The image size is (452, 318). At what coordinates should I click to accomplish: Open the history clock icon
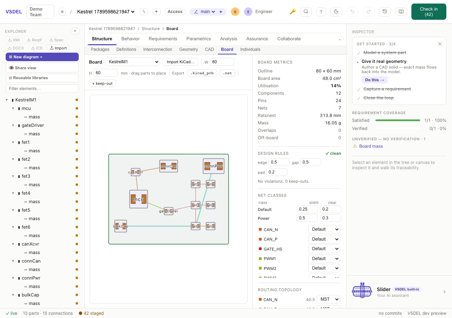coord(385,12)
